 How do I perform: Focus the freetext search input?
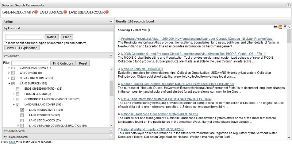point(24,37)
